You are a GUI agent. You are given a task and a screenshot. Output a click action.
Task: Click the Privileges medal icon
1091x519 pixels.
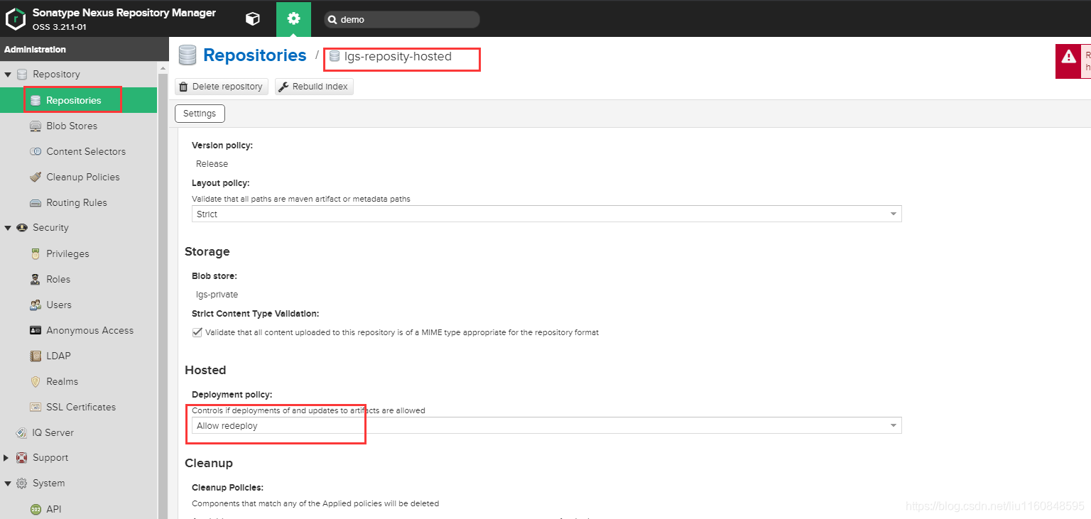pyautogui.click(x=36, y=253)
